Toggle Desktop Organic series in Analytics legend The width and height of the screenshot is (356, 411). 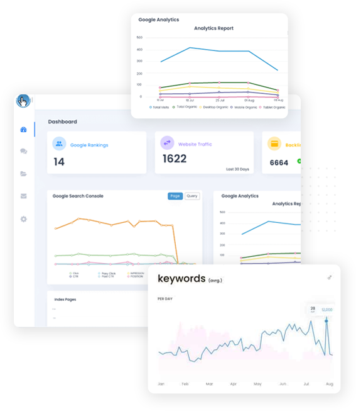(x=213, y=107)
